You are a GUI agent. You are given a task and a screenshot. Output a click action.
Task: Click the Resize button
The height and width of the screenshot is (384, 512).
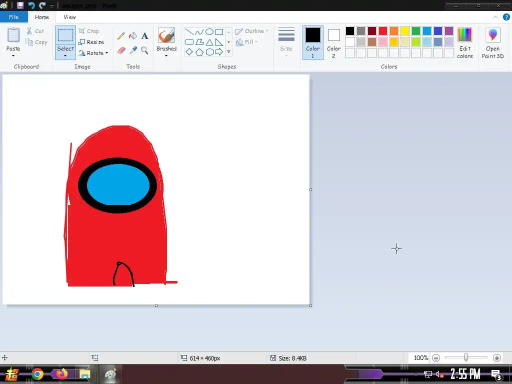(91, 42)
